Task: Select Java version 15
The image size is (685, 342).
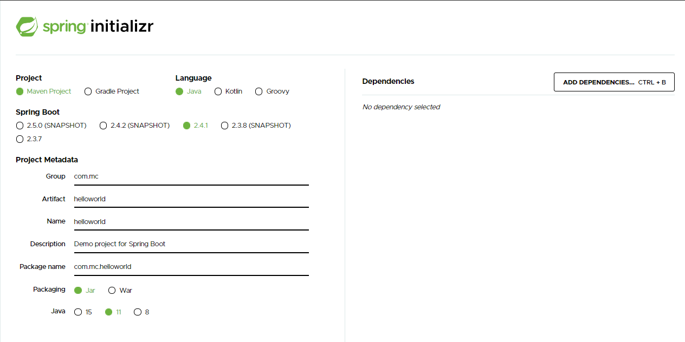Action: 83,312
